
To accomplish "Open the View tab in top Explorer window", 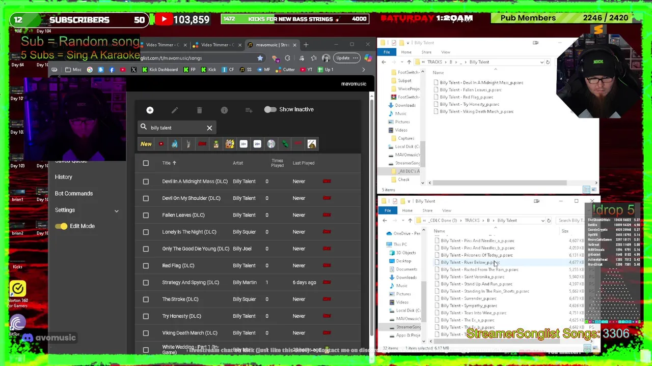I will coord(446,52).
